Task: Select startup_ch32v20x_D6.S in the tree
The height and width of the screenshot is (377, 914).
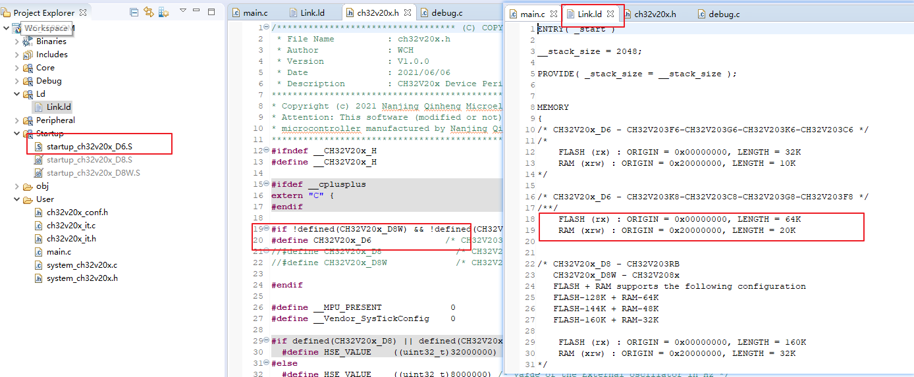Action: pyautogui.click(x=89, y=147)
